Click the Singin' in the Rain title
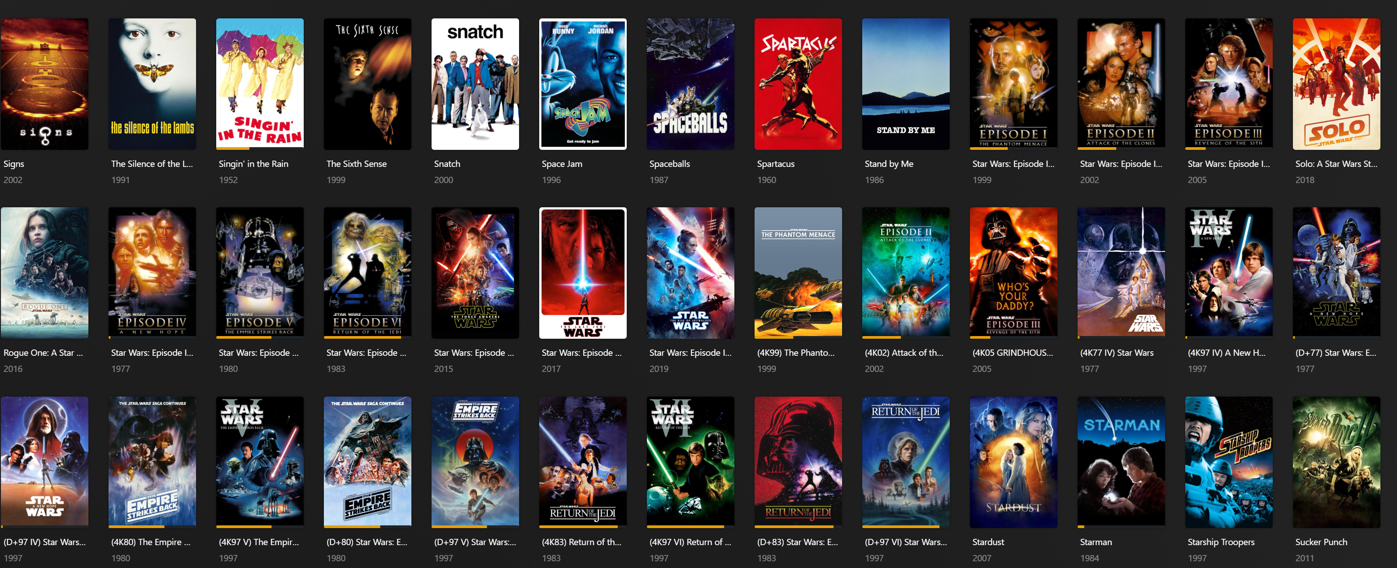 click(x=253, y=164)
